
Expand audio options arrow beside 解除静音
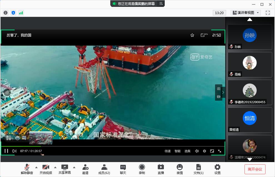pyautogui.click(x=36, y=167)
